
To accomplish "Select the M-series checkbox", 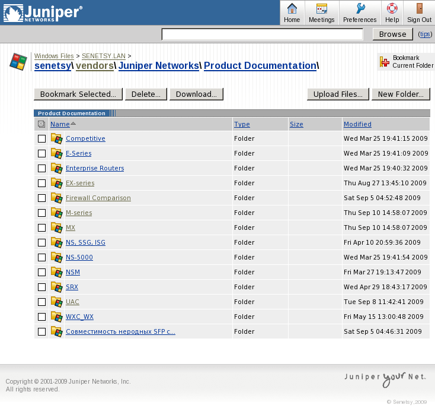I will (41, 213).
